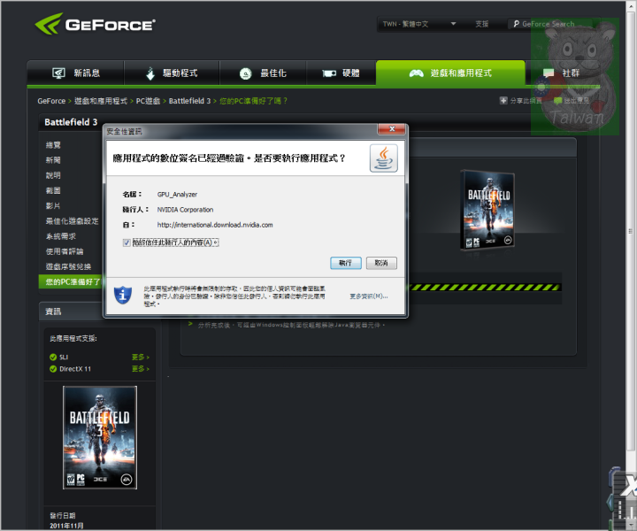The width and height of the screenshot is (637, 531).
Task: Click the GPU_Analyzer name text
Action: pyautogui.click(x=177, y=195)
